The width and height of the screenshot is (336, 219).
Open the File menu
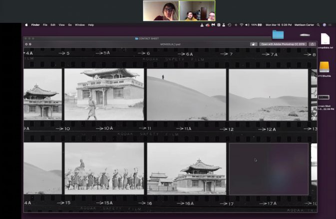[x=45, y=24]
